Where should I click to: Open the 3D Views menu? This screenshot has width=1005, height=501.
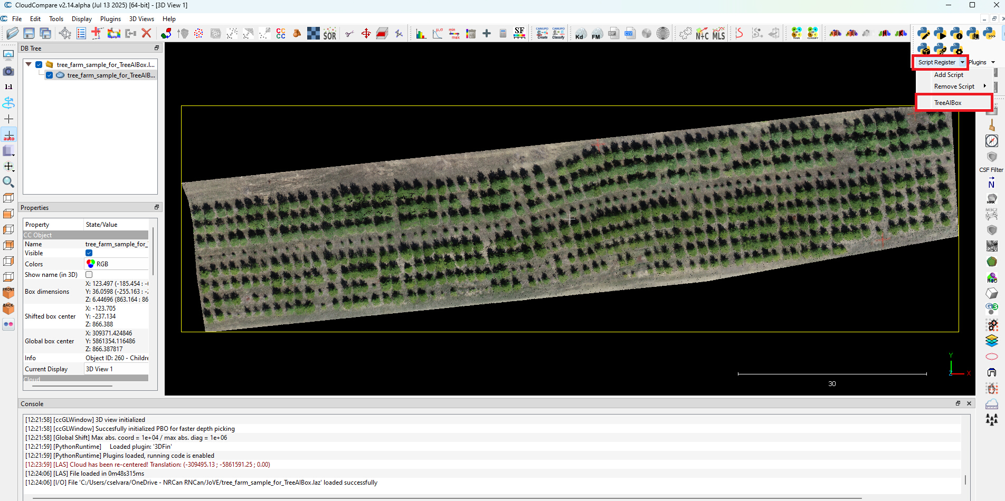point(141,19)
